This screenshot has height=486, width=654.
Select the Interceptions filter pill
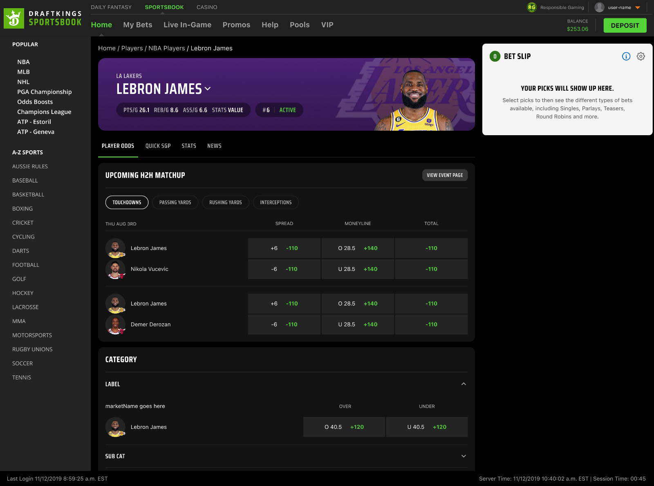[x=276, y=202]
